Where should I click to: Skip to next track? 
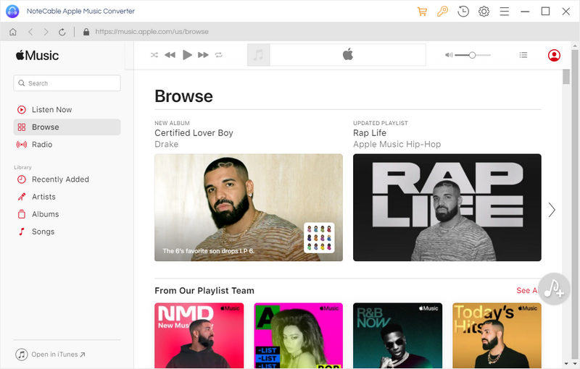[x=203, y=55]
